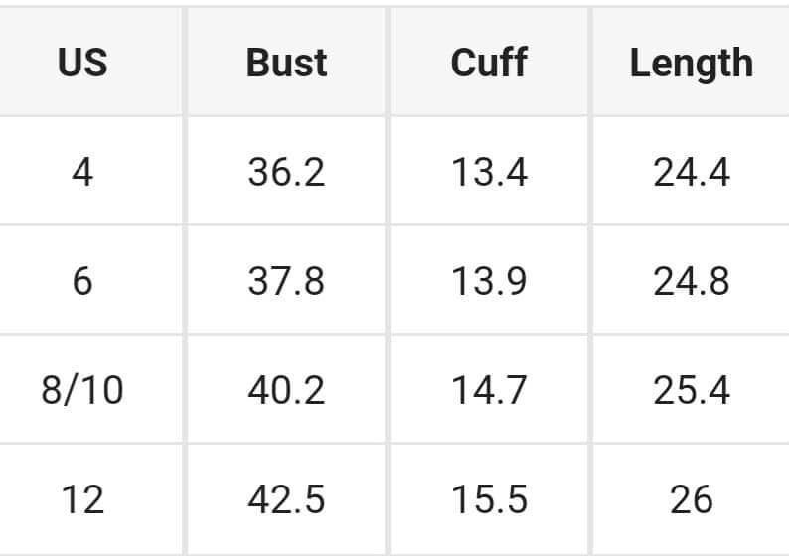Viewport: 789px width, 556px height.
Task: Click the 26 length value
Action: (x=692, y=498)
